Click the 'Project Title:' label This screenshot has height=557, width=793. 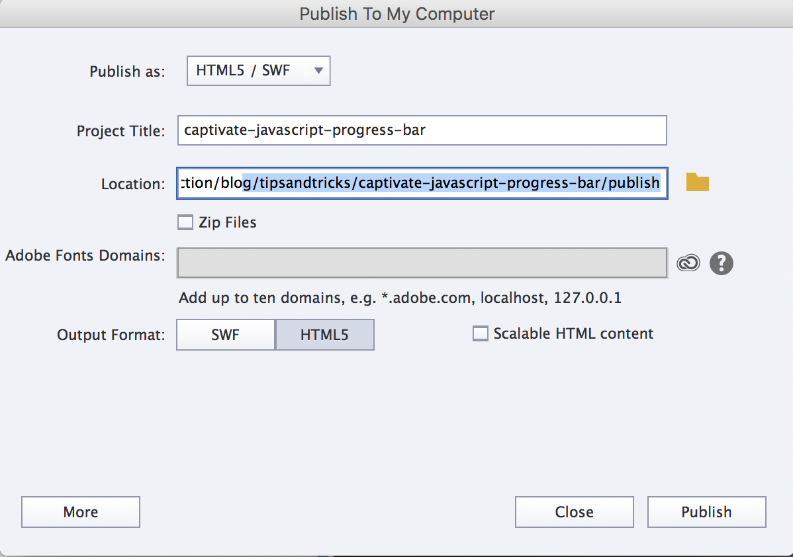121,132
